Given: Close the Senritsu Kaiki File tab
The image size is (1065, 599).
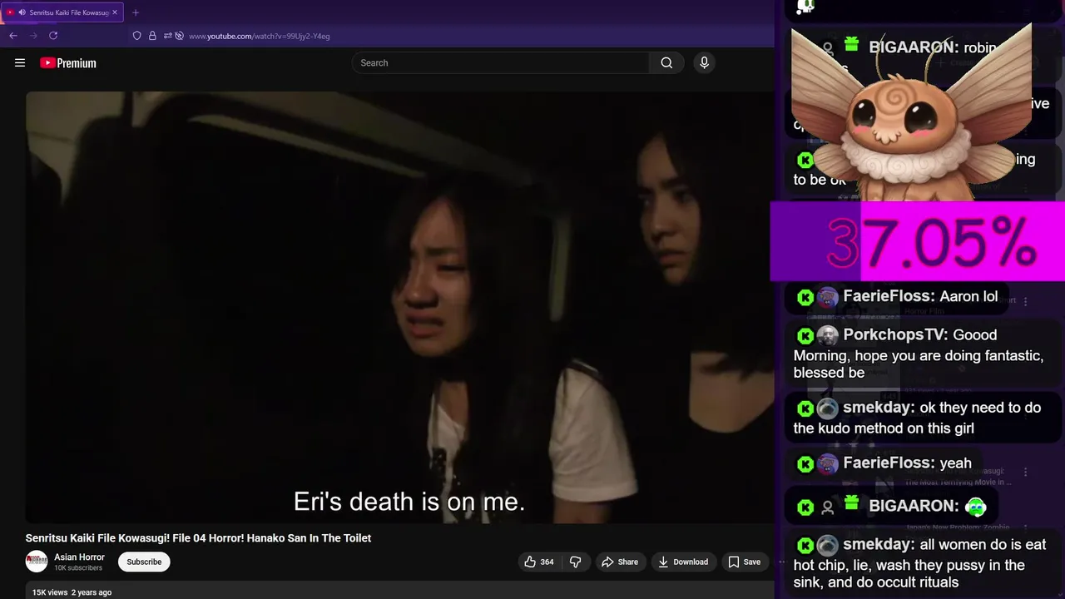Looking at the screenshot, I should pyautogui.click(x=115, y=12).
